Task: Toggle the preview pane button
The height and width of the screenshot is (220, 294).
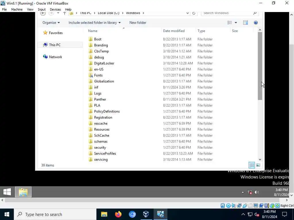Action: 245,23
